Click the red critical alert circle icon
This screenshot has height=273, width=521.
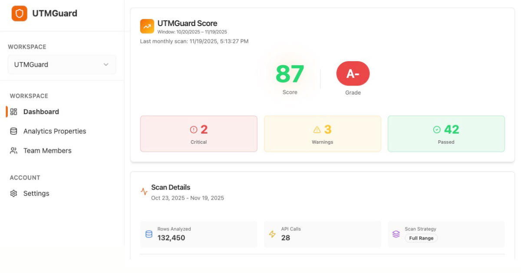pos(193,129)
